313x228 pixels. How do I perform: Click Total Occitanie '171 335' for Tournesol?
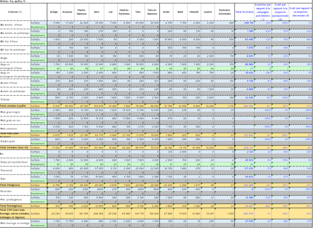244,168
